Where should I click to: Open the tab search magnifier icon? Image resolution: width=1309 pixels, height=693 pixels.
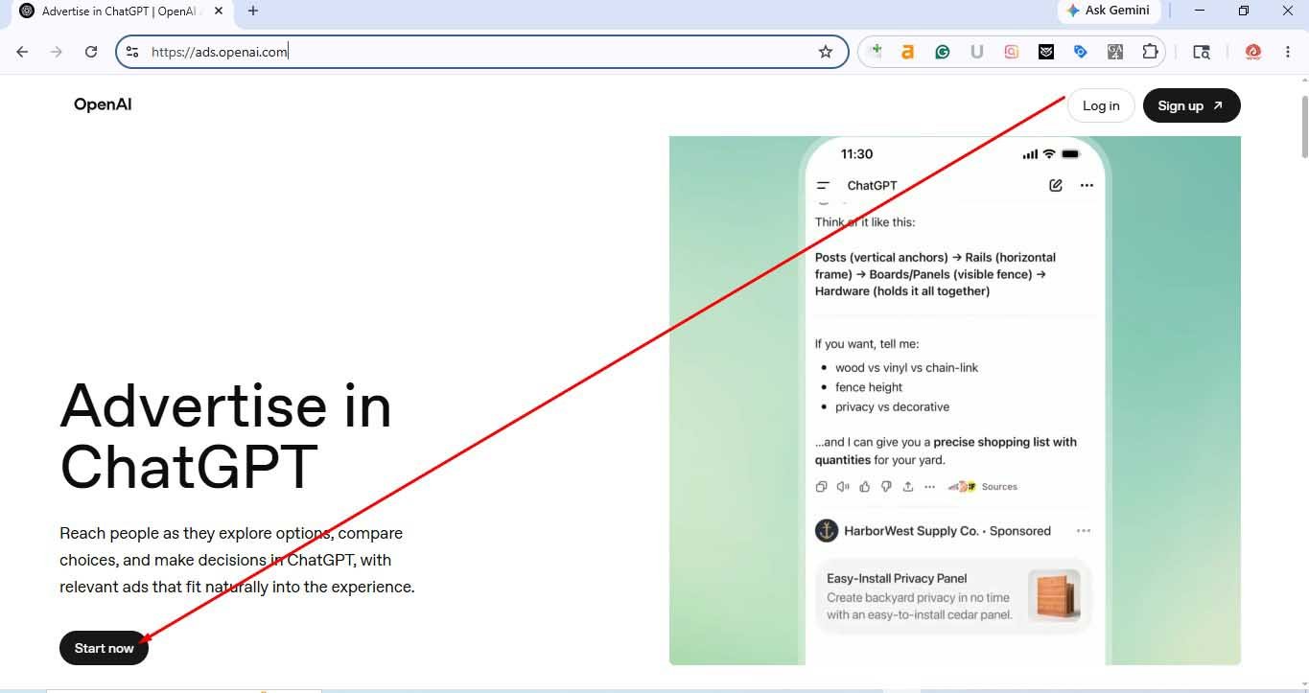coord(1202,52)
